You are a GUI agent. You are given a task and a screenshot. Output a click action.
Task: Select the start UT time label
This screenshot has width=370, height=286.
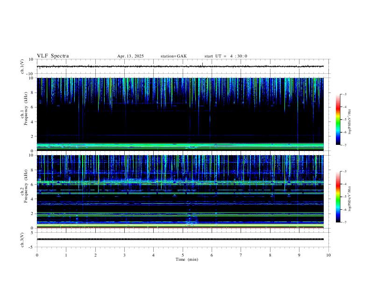226,56
